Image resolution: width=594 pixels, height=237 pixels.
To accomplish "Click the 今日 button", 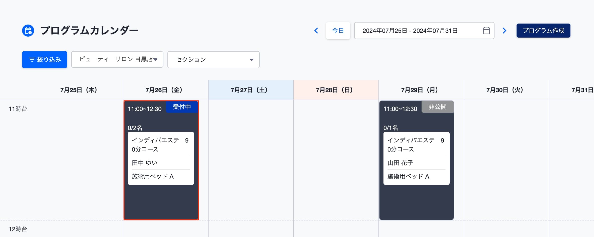I will coord(338,31).
